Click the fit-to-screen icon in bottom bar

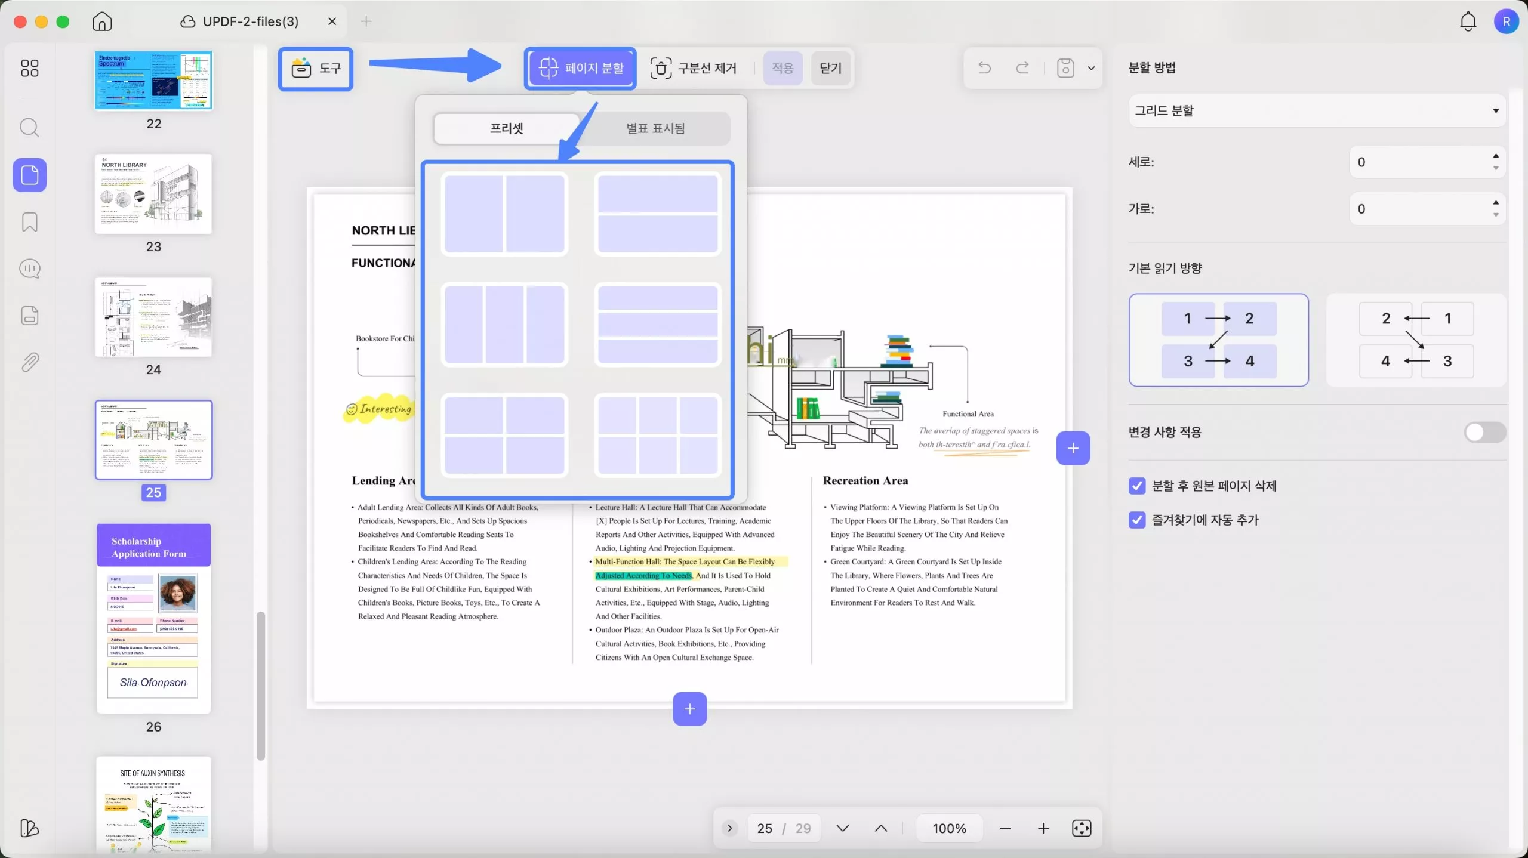click(x=1082, y=828)
